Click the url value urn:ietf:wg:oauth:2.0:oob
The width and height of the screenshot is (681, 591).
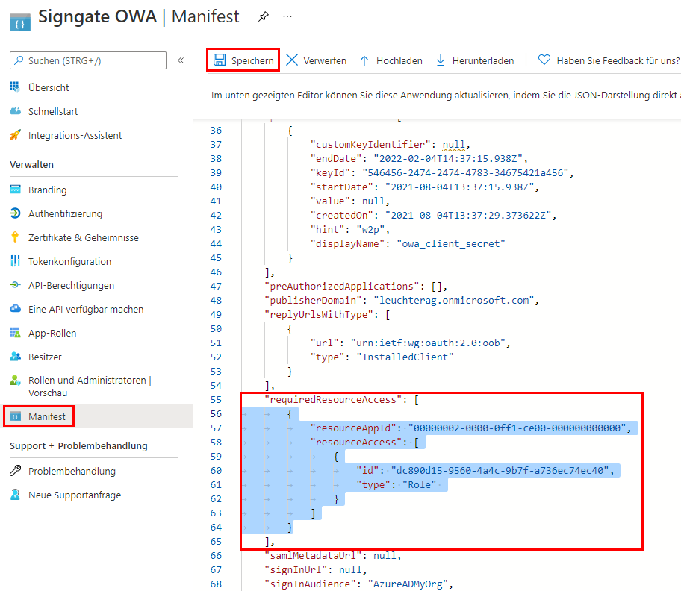(428, 343)
